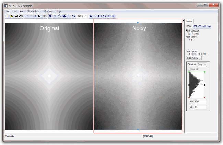Choose the Polygon ROI icon in Image panel
Image resolution: width=223 pixels, height=145 pixels.
point(204,26)
